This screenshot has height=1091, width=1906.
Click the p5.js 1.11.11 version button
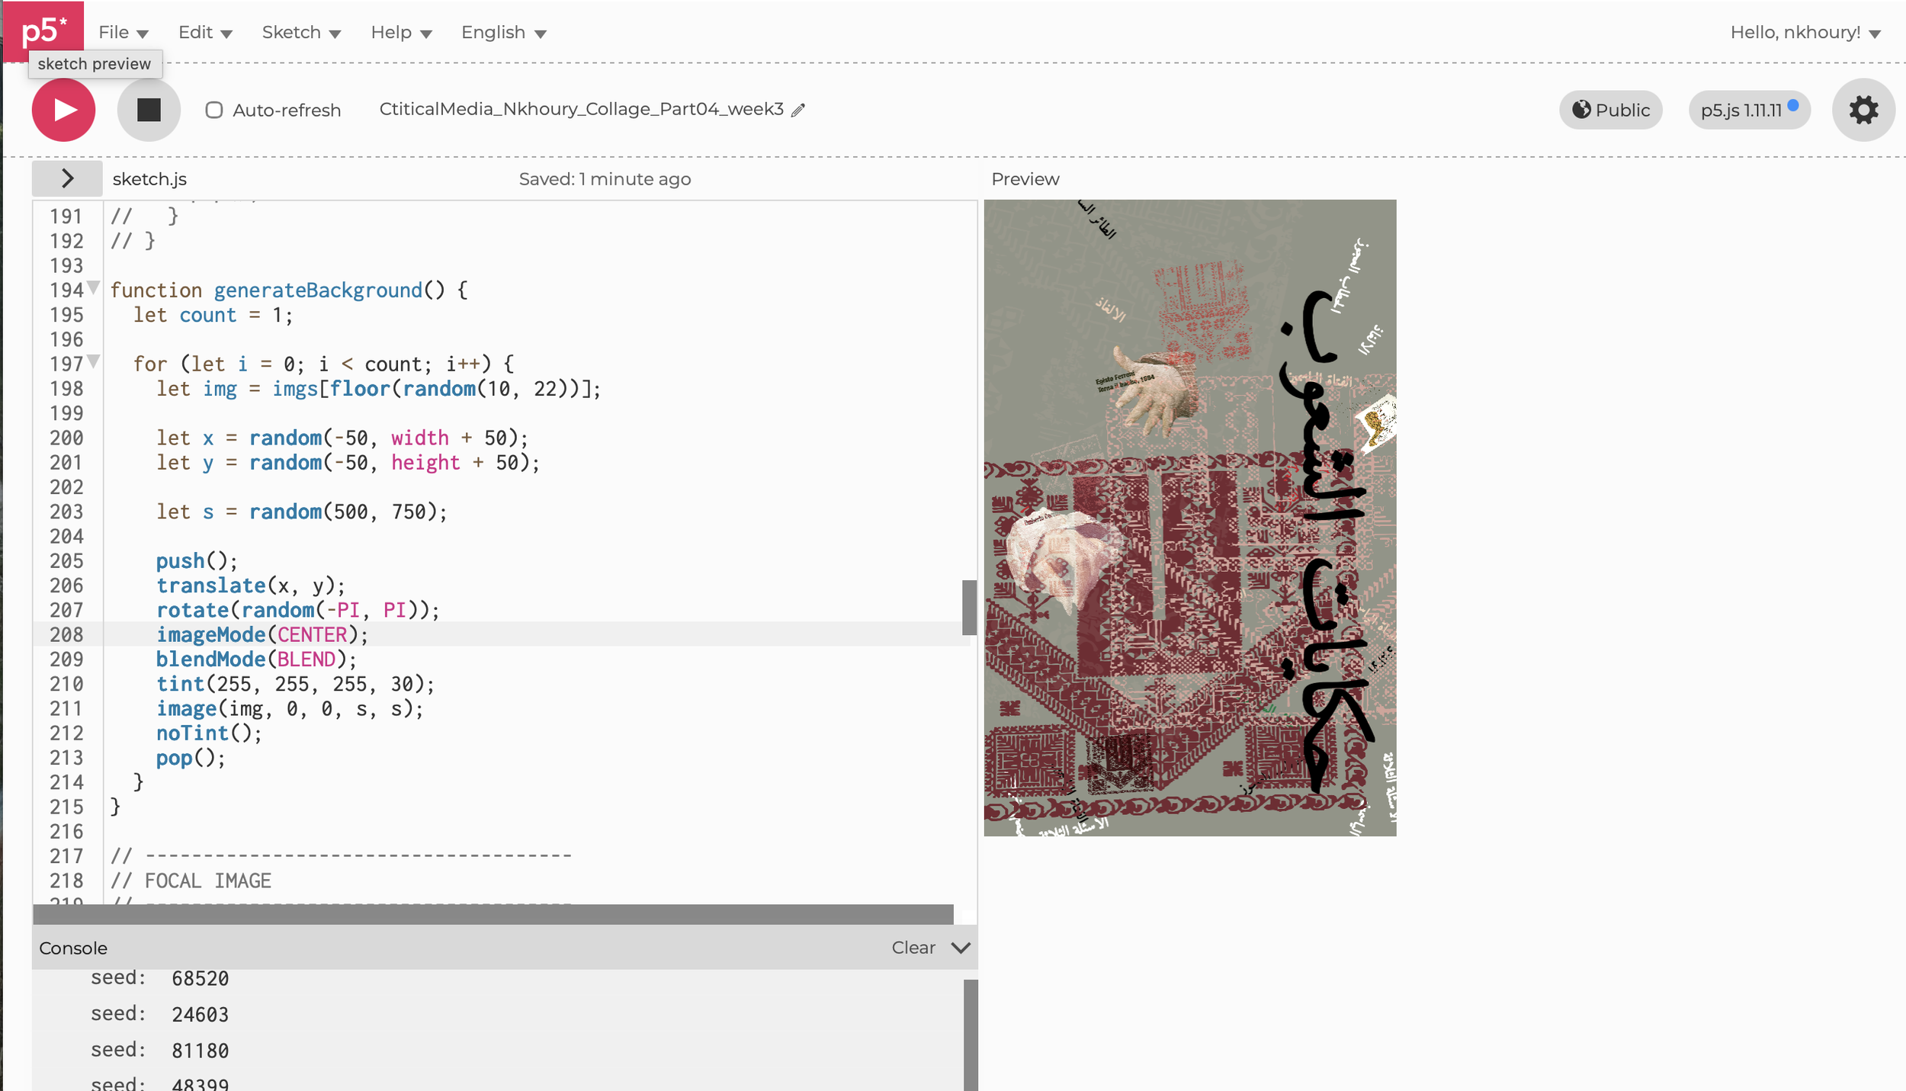coord(1750,110)
